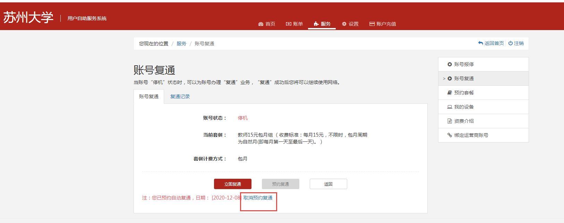Click the 苏州大学 logo in header
This screenshot has width=564, height=223.
28,17
